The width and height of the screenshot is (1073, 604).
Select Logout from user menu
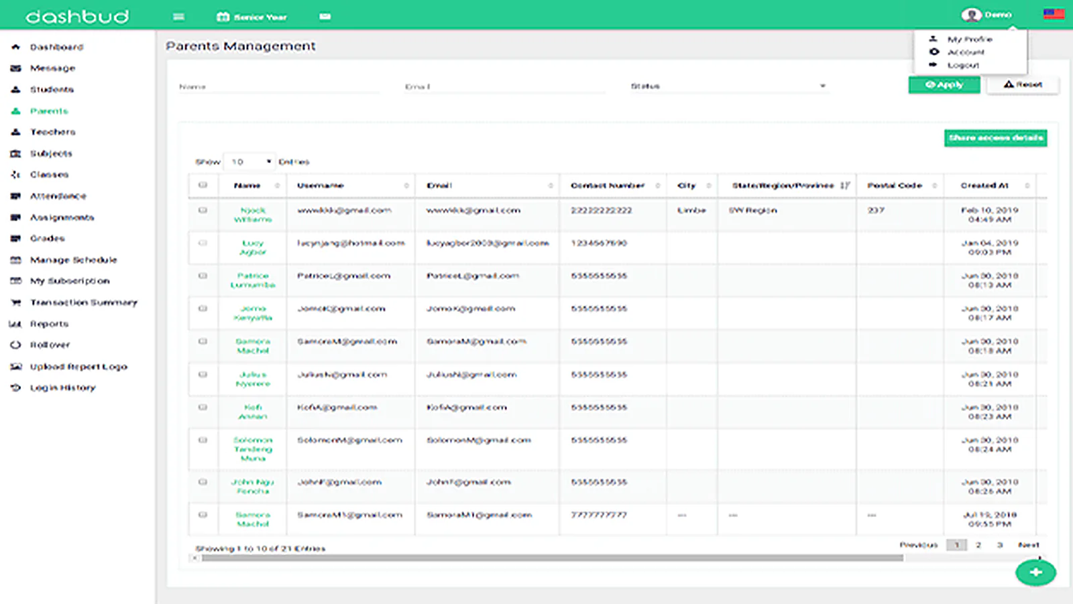point(963,65)
